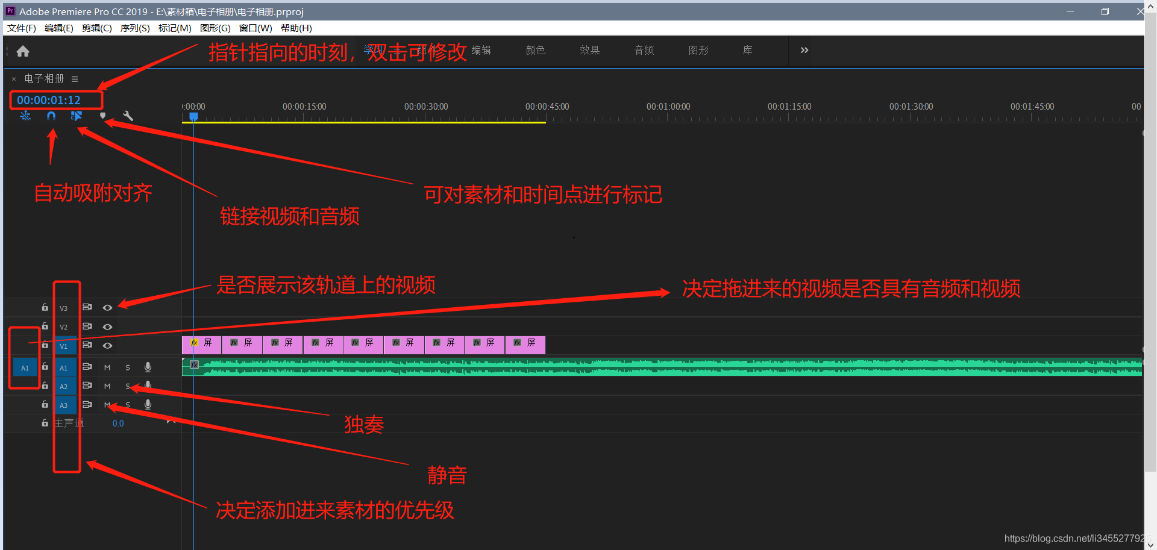Switch to the 图形 workspace tab
The width and height of the screenshot is (1157, 550).
[x=698, y=51]
